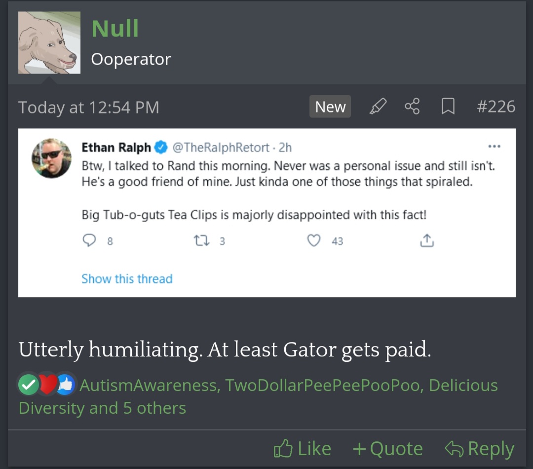Click the highlighter edit icon
Image resolution: width=533 pixels, height=469 pixels.
pos(378,106)
